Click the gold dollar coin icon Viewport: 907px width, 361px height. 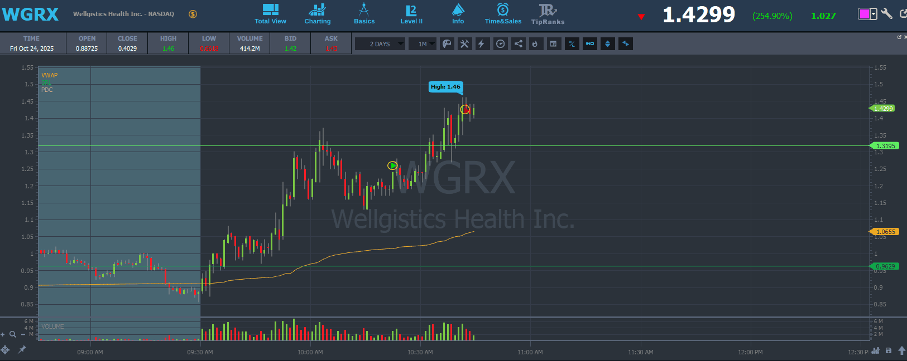(193, 14)
